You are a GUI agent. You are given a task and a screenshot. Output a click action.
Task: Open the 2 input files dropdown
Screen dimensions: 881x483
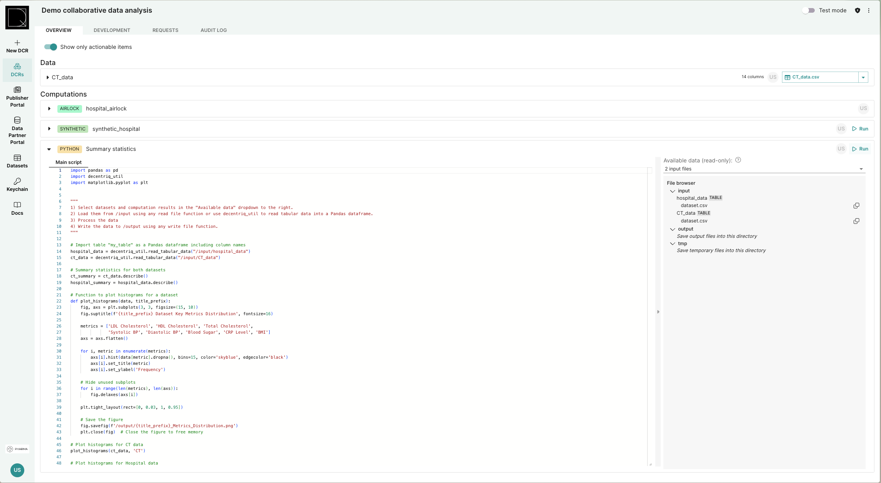(764, 169)
